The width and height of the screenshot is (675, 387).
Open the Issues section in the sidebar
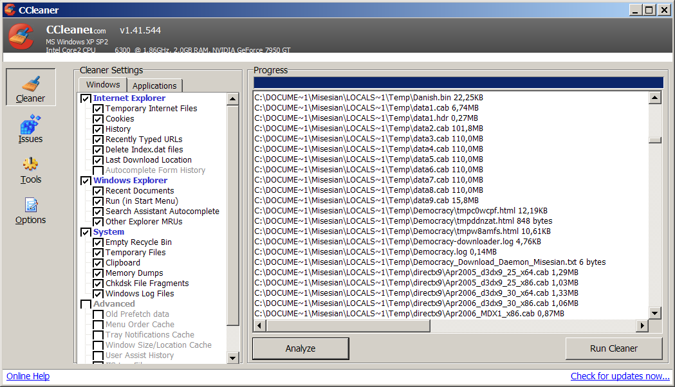[x=30, y=129]
